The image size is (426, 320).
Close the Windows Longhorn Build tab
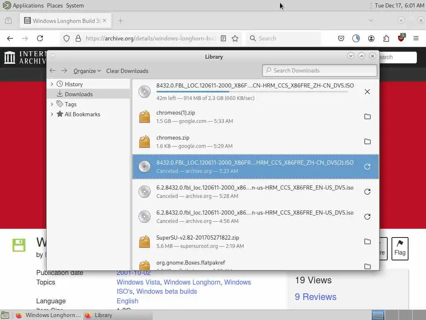coord(104,21)
